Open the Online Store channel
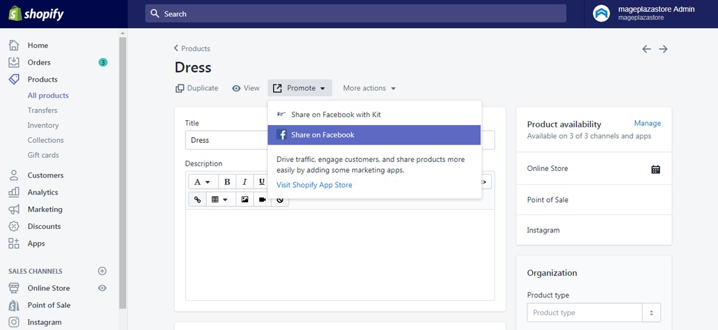Image resolution: width=718 pixels, height=330 pixels. (x=48, y=288)
